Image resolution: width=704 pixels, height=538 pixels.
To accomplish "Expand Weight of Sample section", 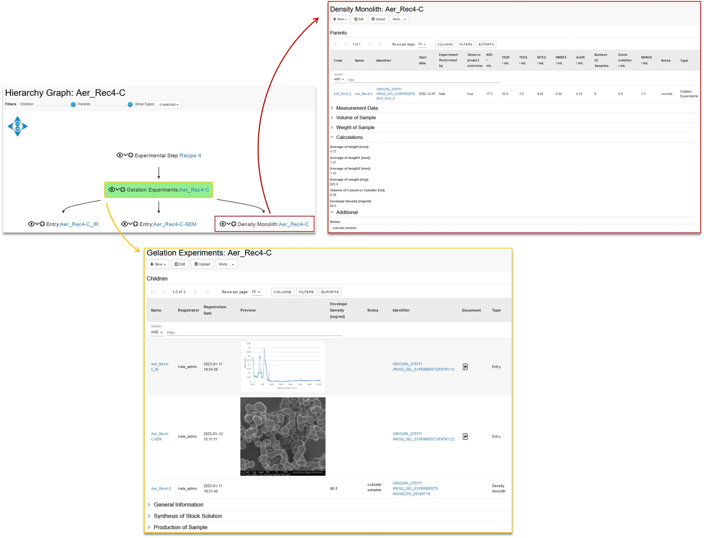I will click(355, 127).
